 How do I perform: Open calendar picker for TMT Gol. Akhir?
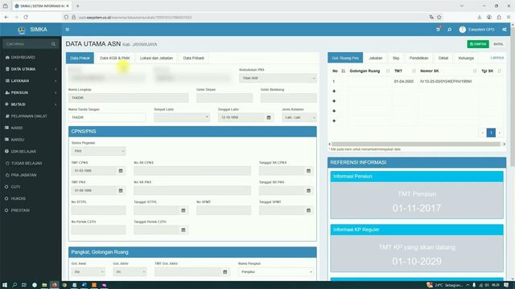(225, 271)
